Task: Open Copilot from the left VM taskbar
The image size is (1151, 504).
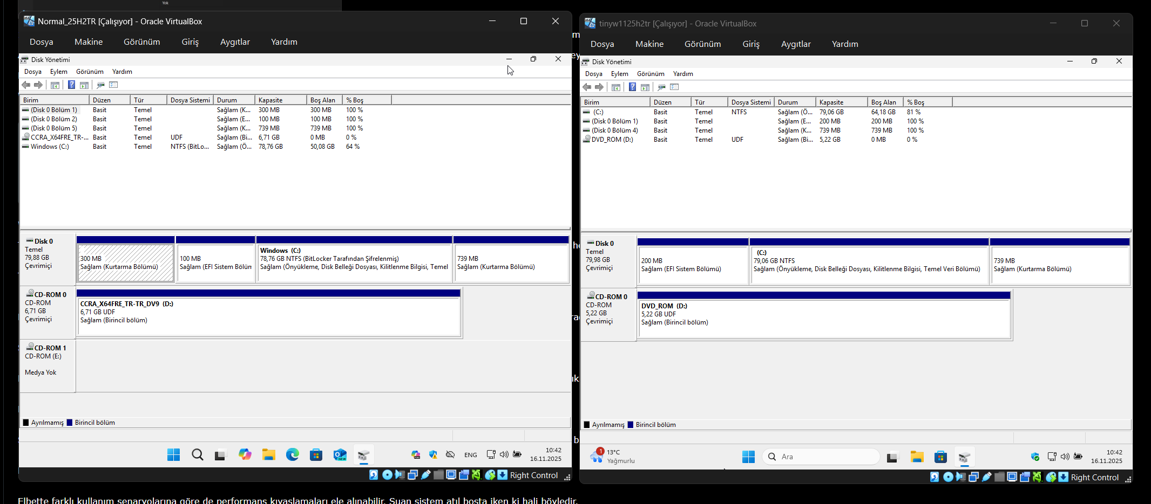Action: click(x=245, y=455)
